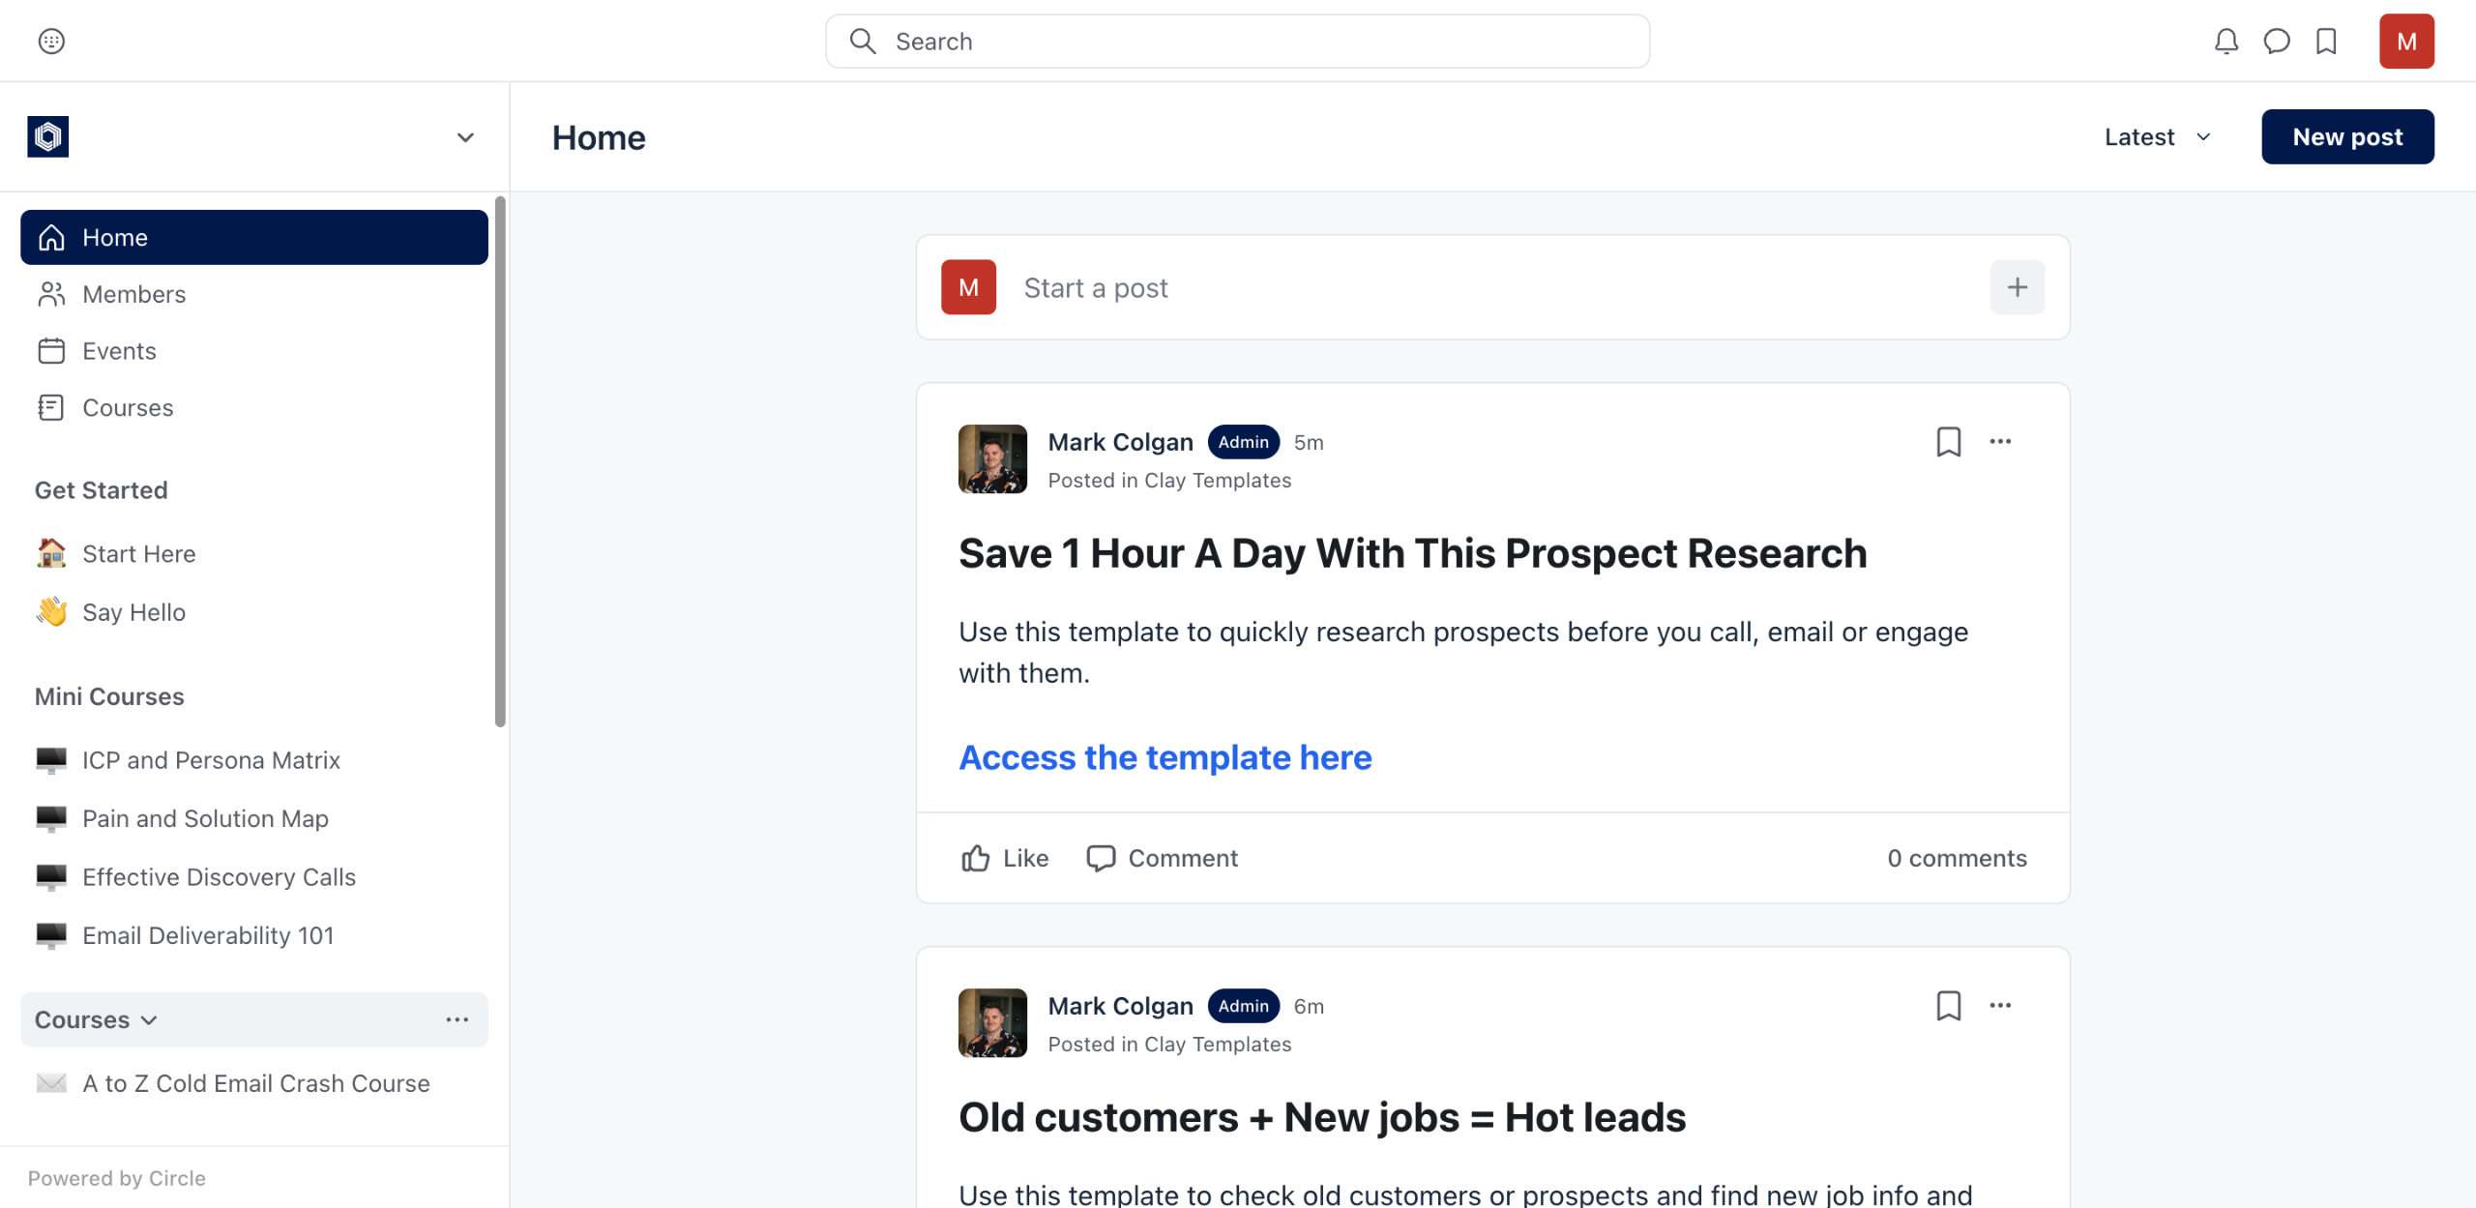Click the sidebar vertical scrollbar

pyautogui.click(x=500, y=462)
